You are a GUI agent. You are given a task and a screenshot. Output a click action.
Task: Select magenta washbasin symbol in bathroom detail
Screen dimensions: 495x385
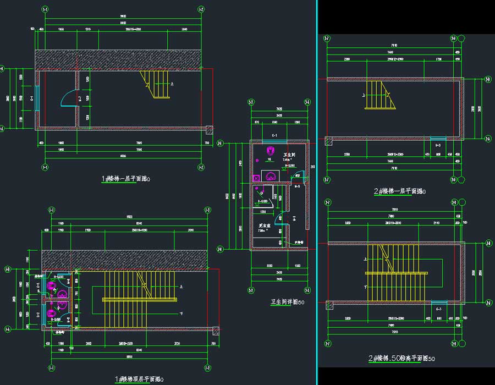(271, 176)
